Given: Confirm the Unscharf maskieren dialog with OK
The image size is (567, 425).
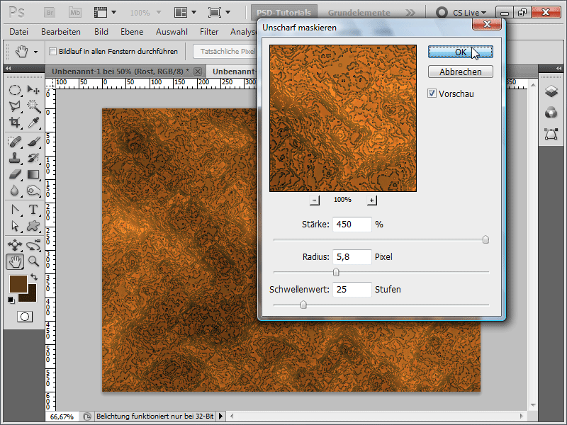Looking at the screenshot, I should 460,52.
